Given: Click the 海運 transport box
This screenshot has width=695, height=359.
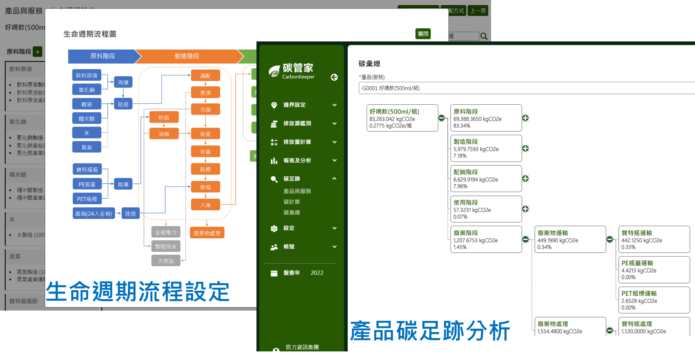Looking at the screenshot, I should [123, 83].
